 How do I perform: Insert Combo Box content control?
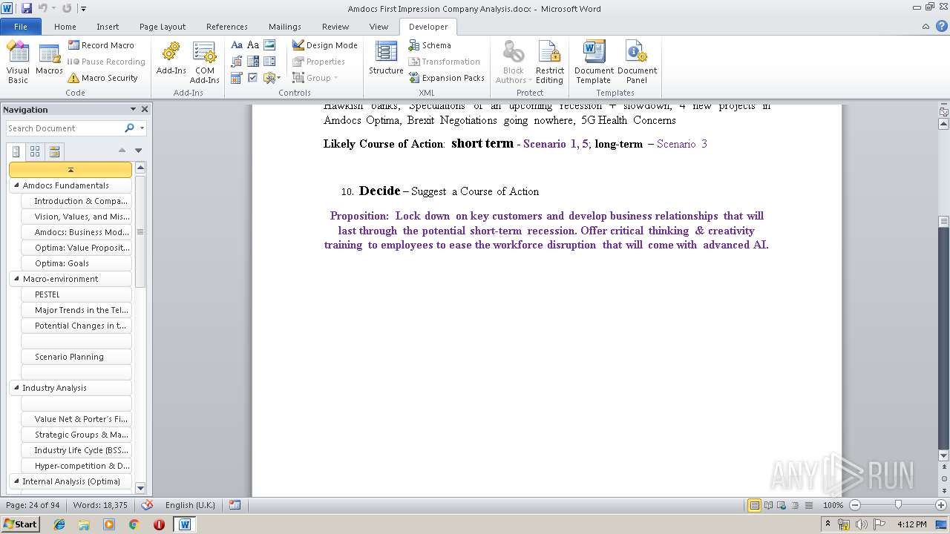[x=253, y=62]
